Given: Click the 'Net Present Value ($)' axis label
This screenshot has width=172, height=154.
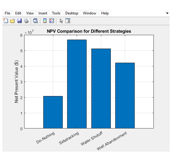Looking at the screenshot, I should pyautogui.click(x=16, y=82).
